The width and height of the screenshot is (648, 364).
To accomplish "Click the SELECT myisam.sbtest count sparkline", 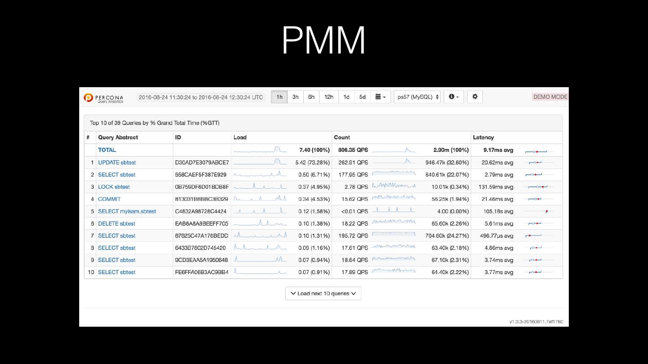I will click(394, 210).
